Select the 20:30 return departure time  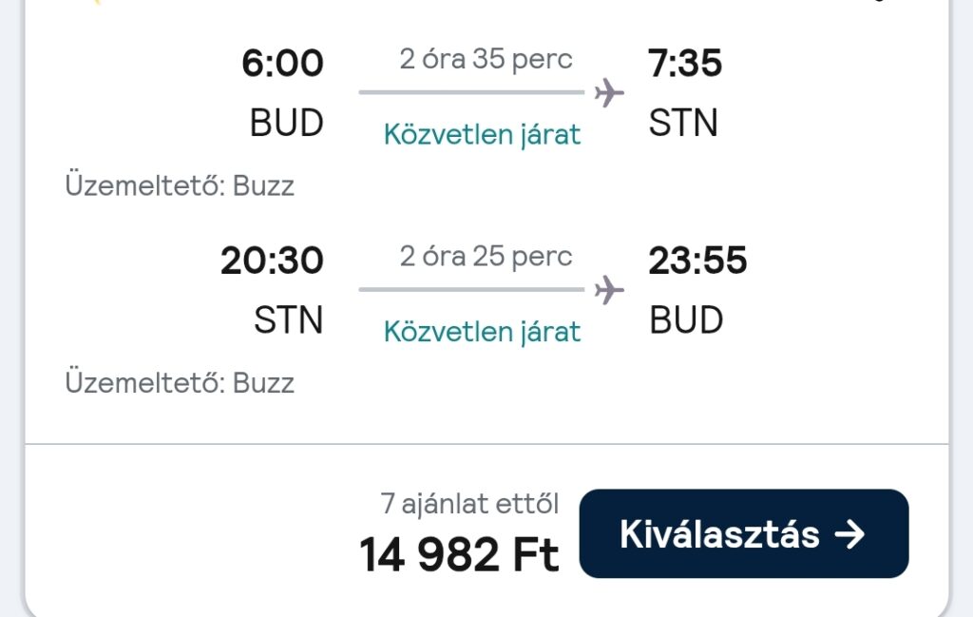[272, 260]
